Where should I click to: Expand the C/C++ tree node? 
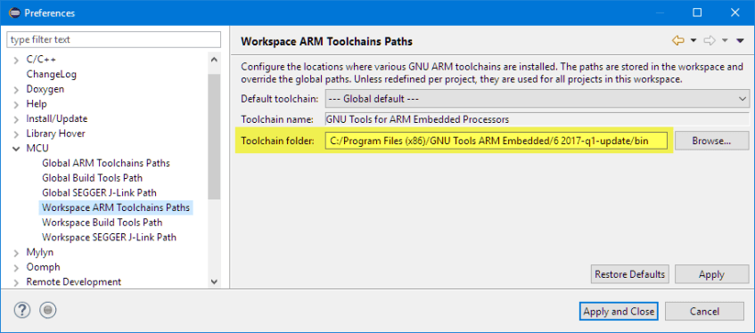[16, 60]
